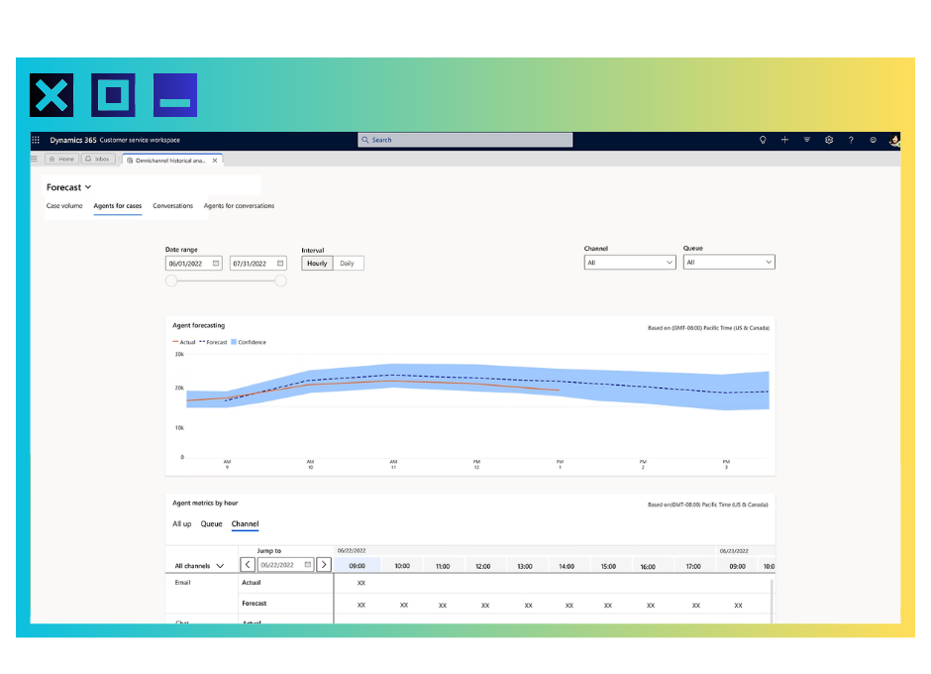Close the Omnichannel historical analytics tab
Image resolution: width=931 pixels, height=674 pixels.
tap(215, 161)
